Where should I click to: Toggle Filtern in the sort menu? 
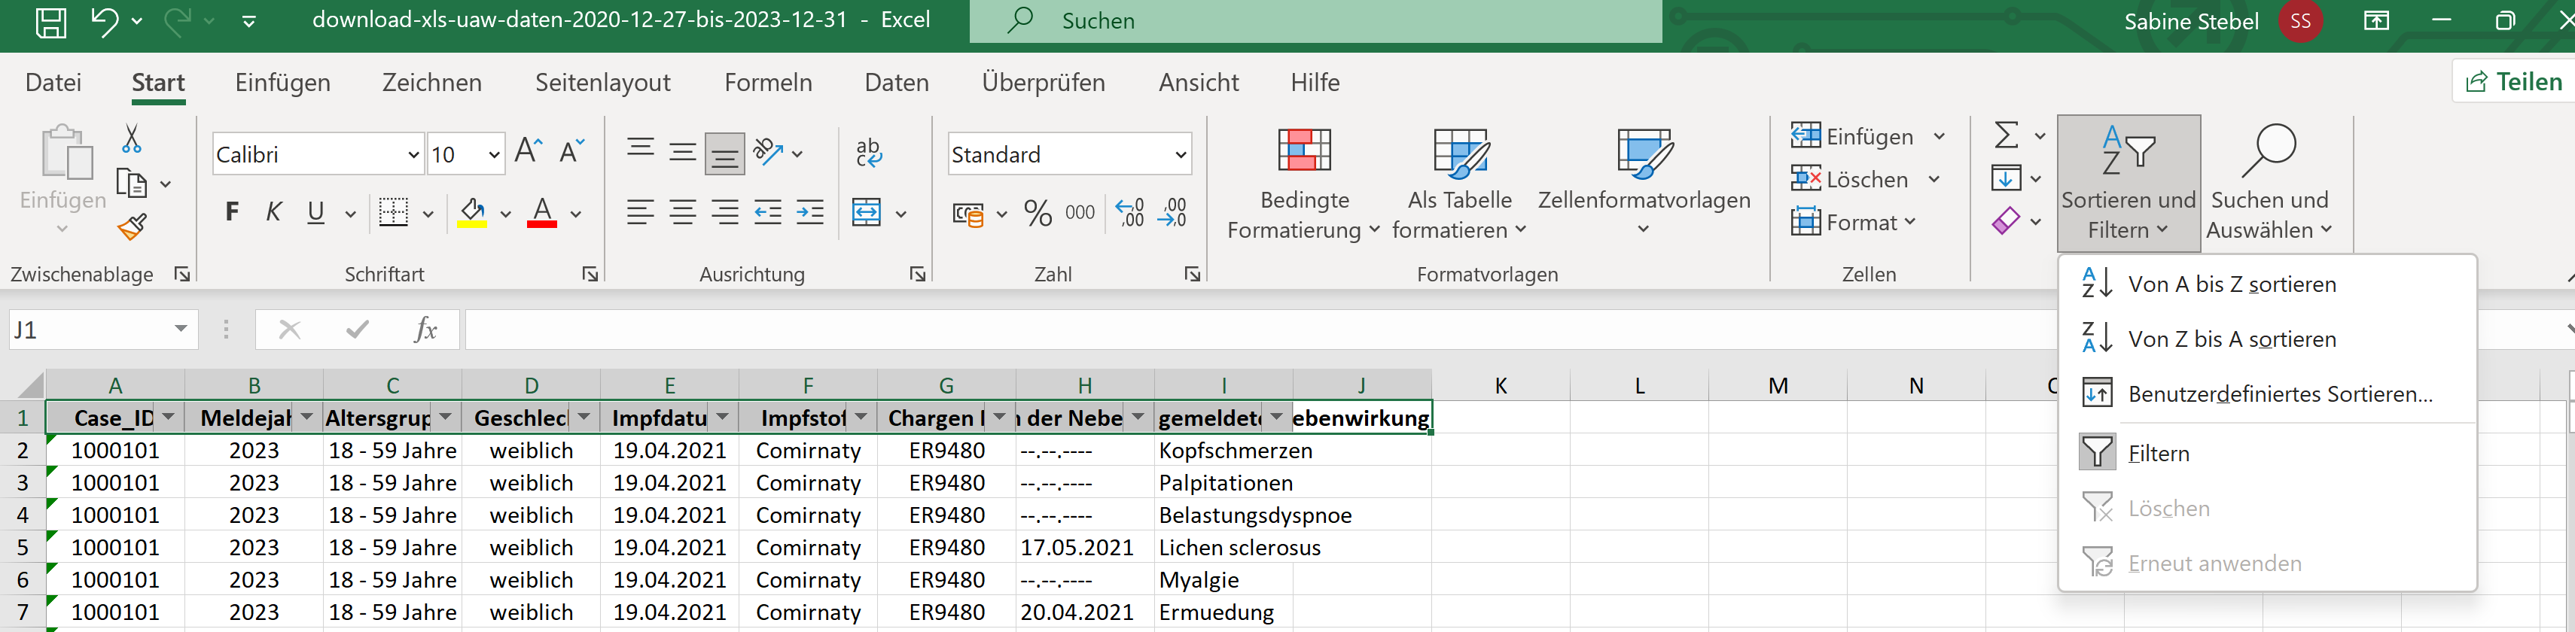tap(2267, 452)
